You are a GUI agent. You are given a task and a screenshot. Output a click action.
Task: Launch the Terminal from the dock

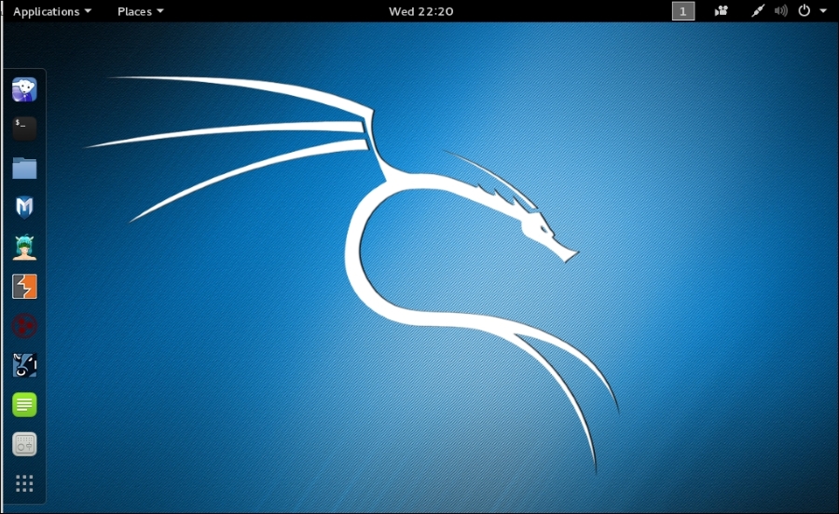click(x=24, y=128)
